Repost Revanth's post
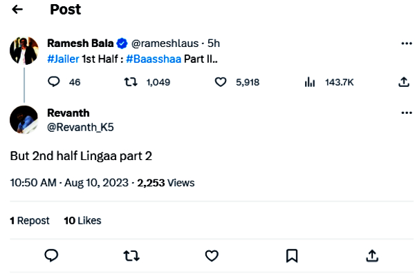The image size is (415, 276). coord(131,255)
